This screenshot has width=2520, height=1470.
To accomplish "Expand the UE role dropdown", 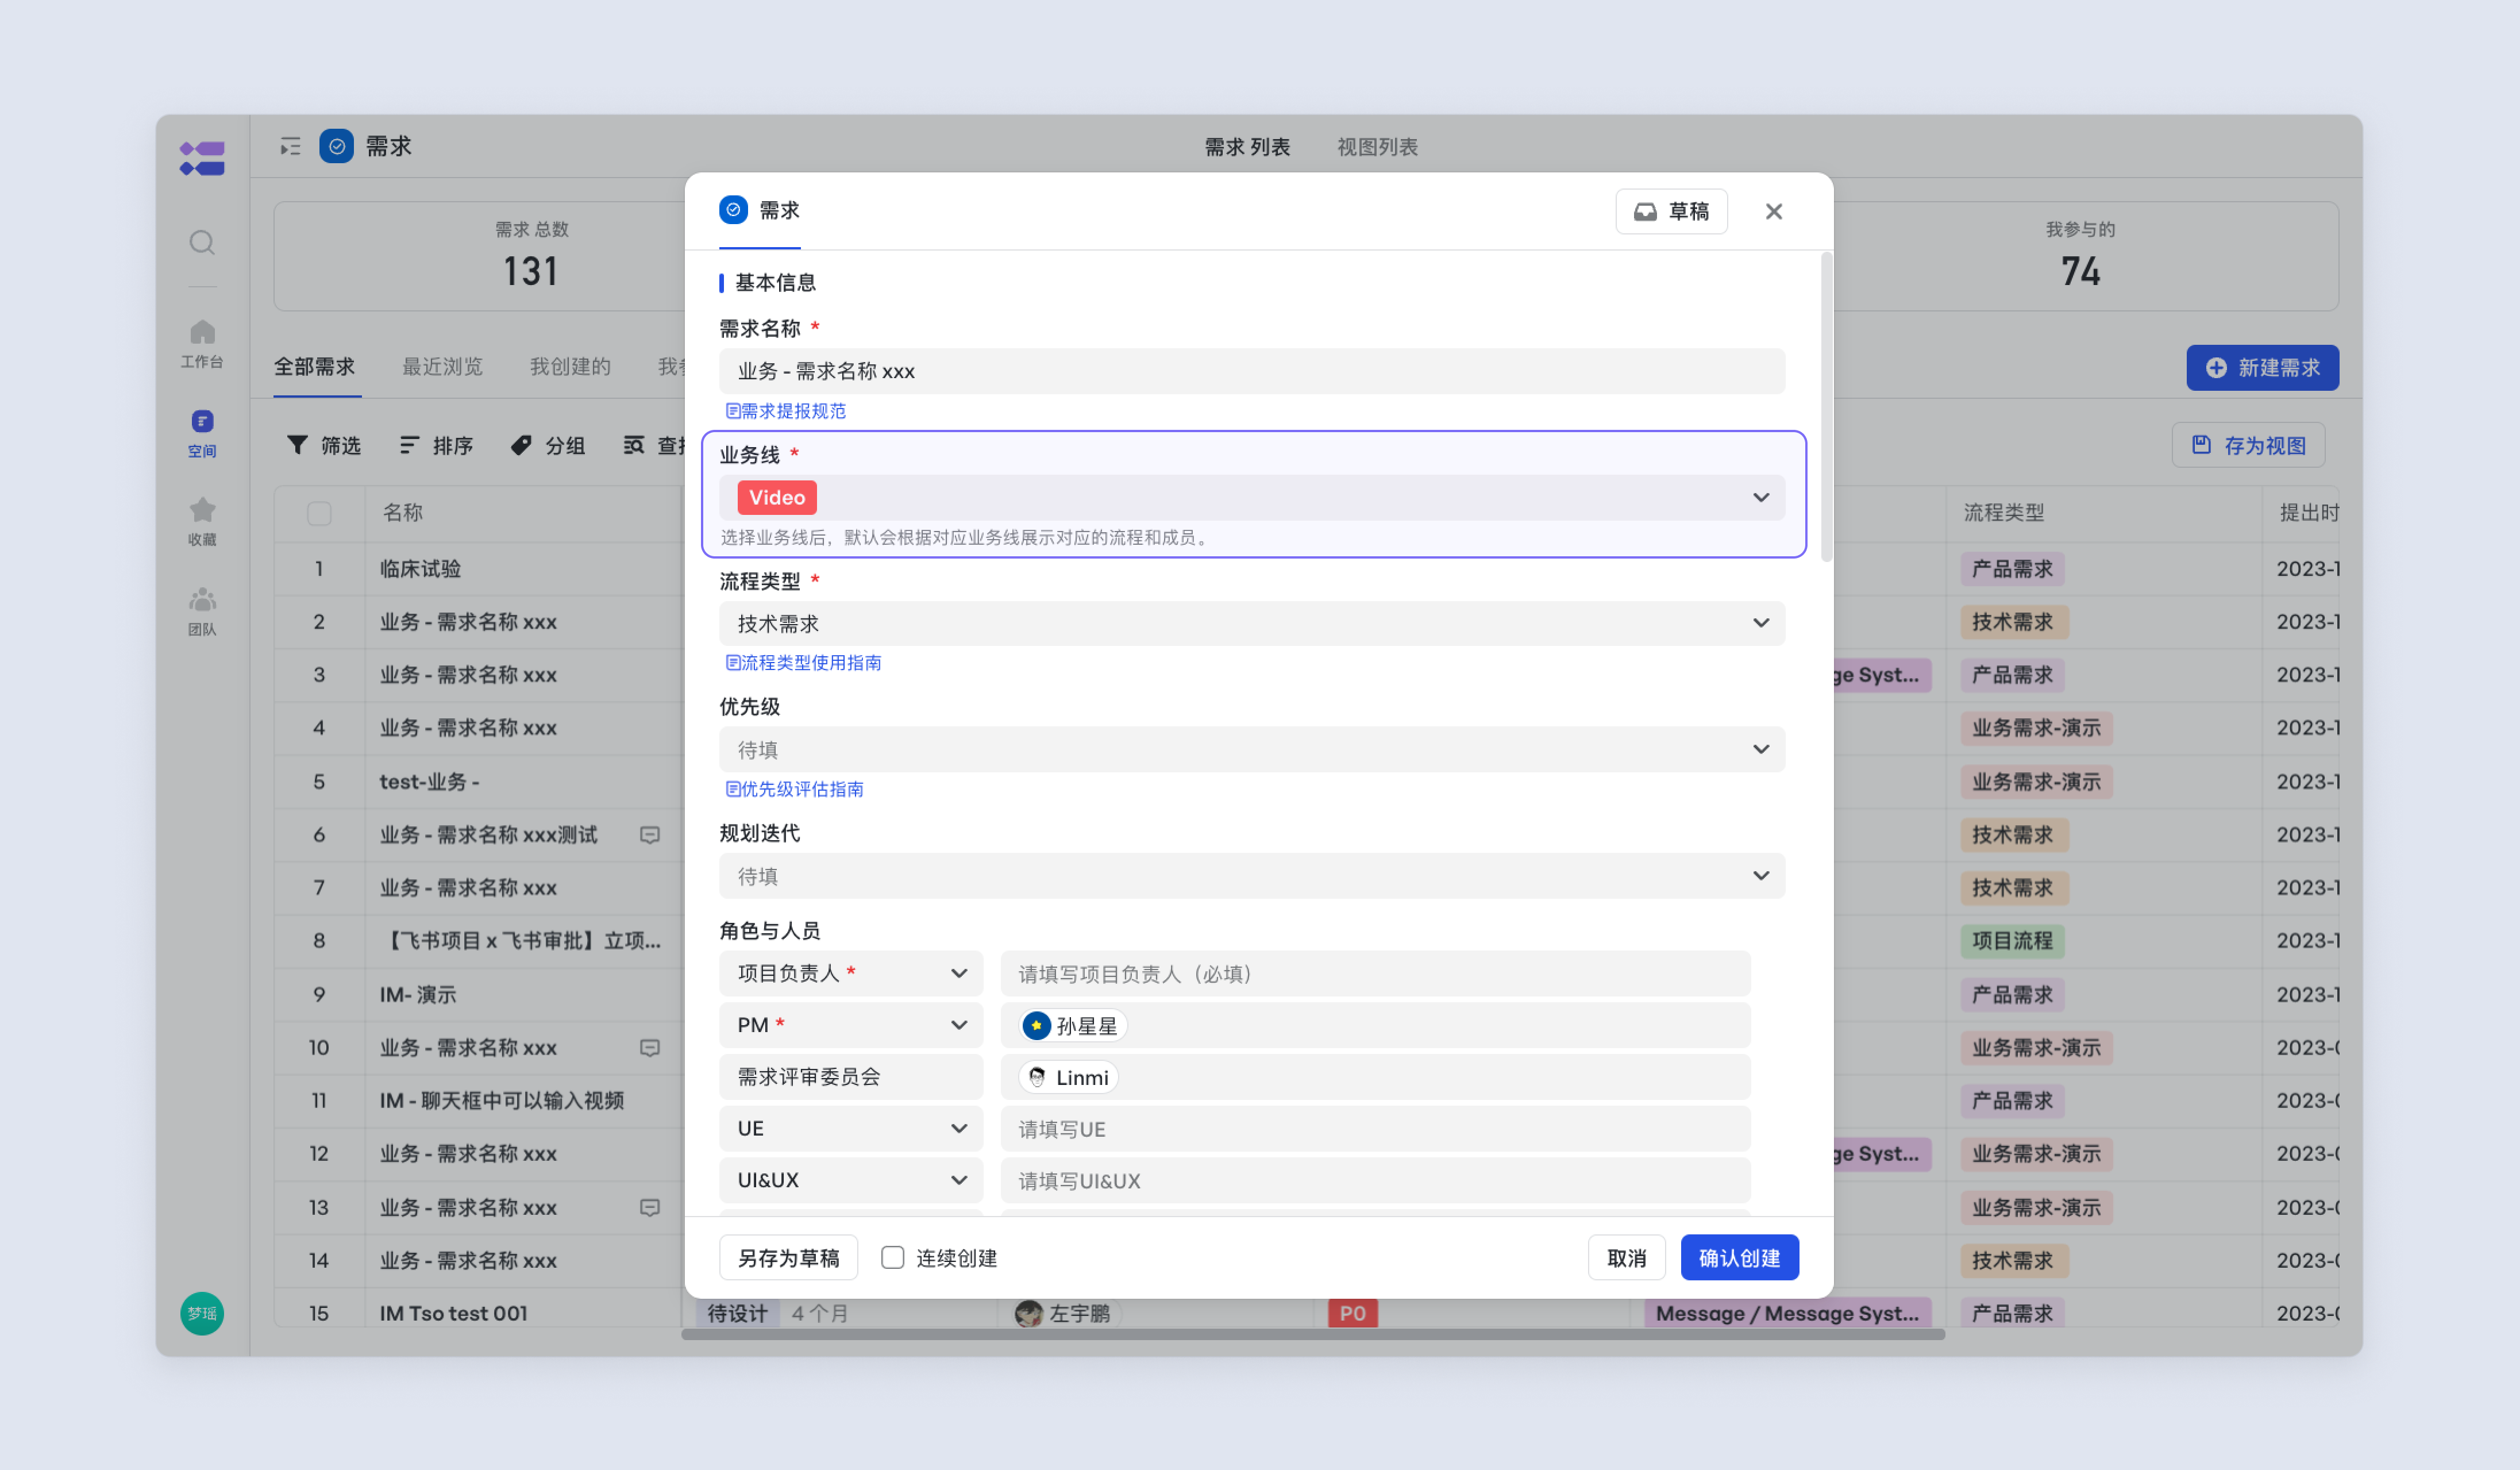I will 851,1128.
